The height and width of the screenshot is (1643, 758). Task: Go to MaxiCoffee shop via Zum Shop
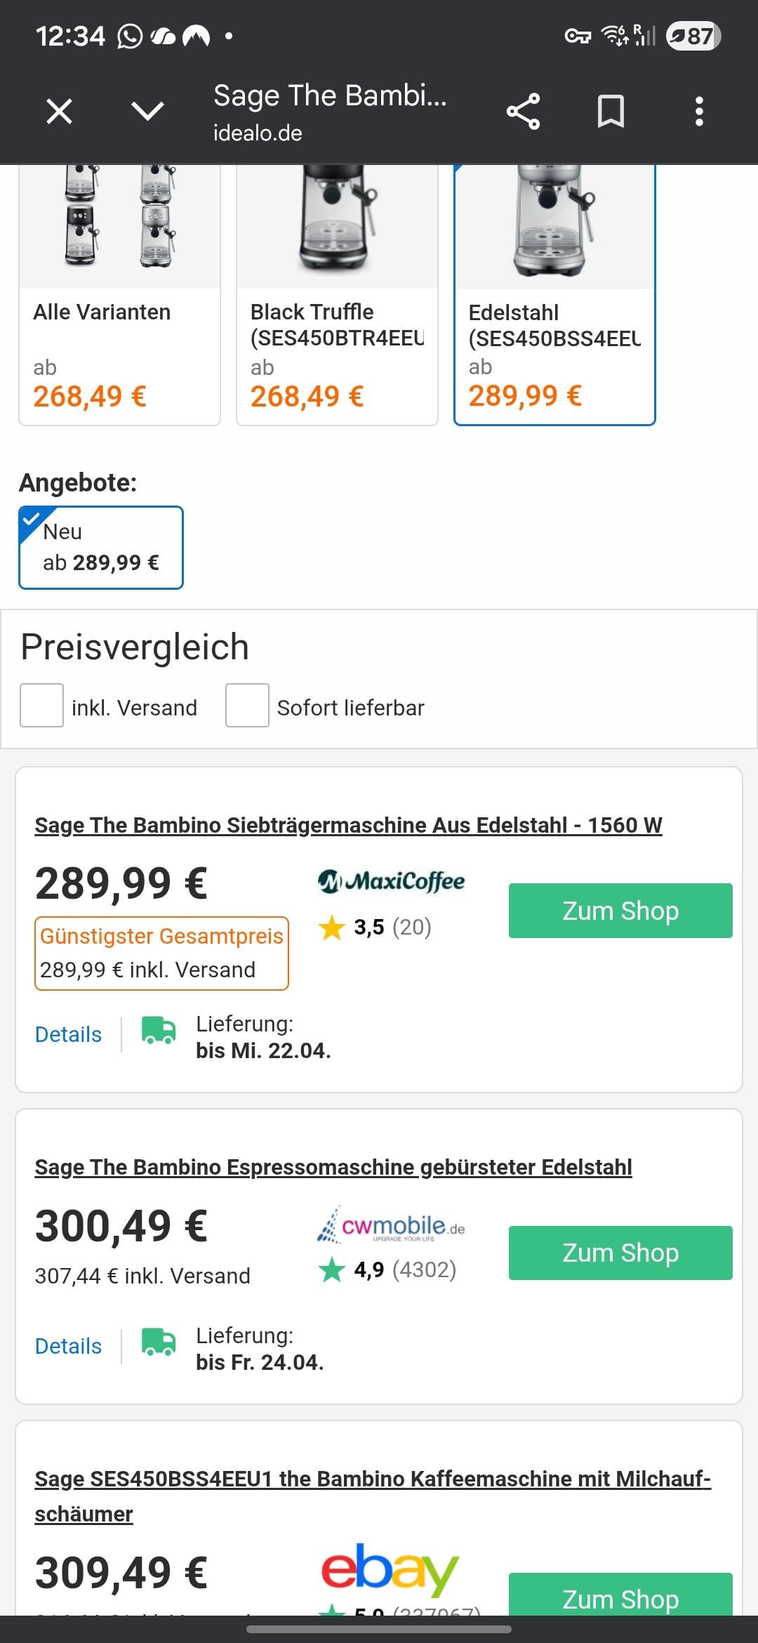coord(620,911)
